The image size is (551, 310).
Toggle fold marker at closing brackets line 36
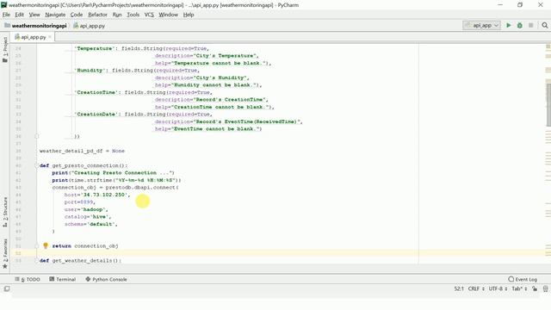coord(36,136)
